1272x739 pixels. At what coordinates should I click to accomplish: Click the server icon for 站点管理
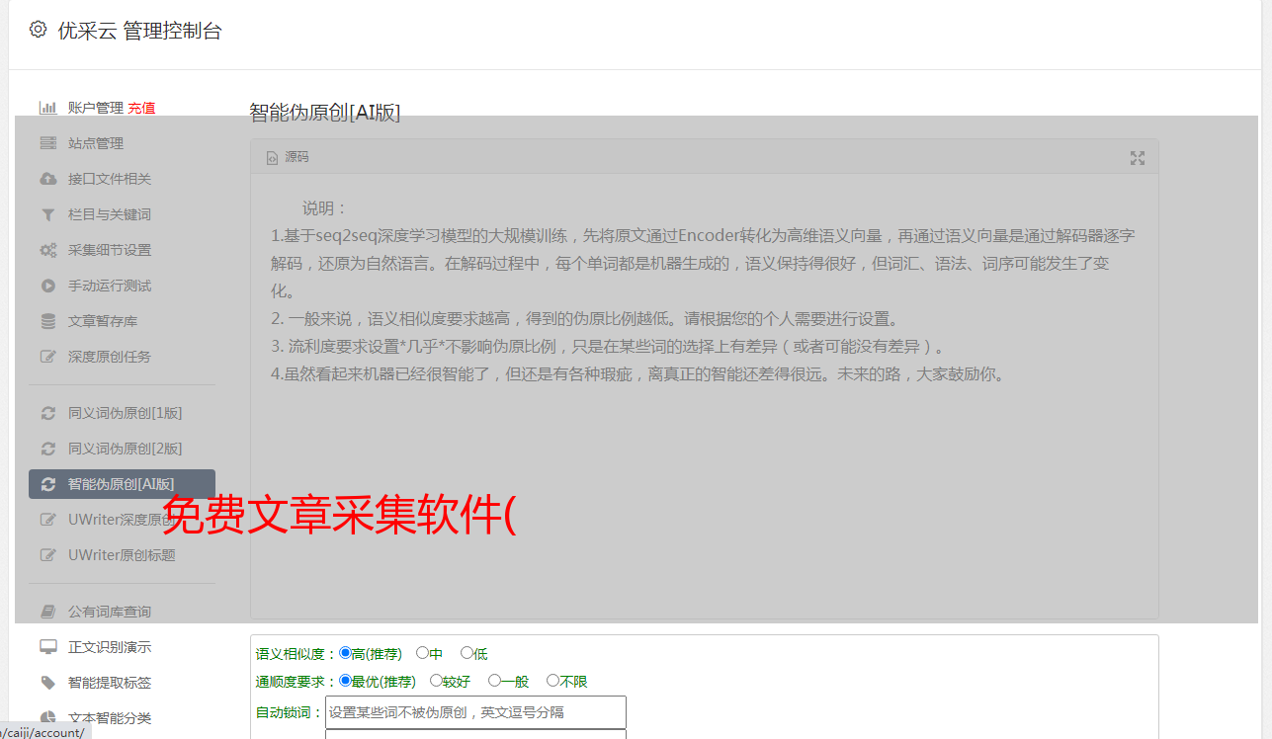click(x=47, y=143)
